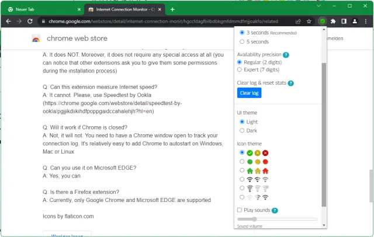Open the Chrome three-dot menu

pos(366,22)
